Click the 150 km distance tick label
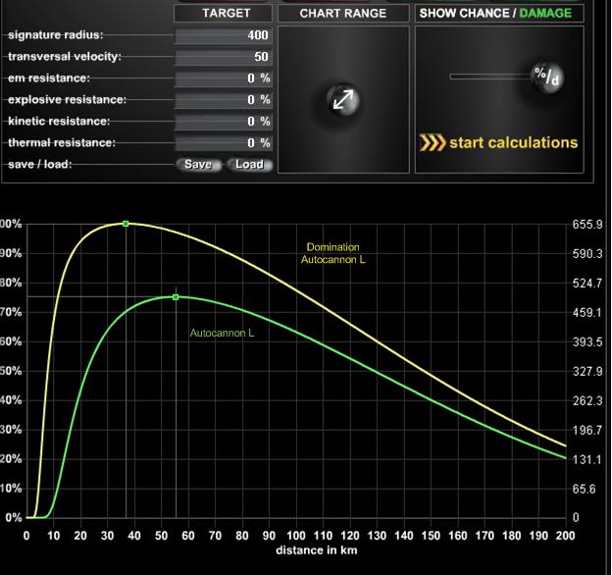The image size is (612, 575). click(x=431, y=535)
